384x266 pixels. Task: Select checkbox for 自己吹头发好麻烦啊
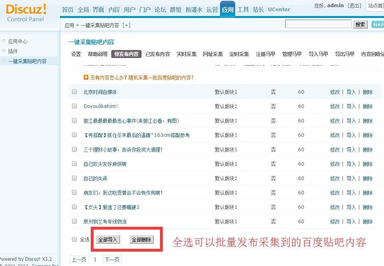pyautogui.click(x=74, y=164)
